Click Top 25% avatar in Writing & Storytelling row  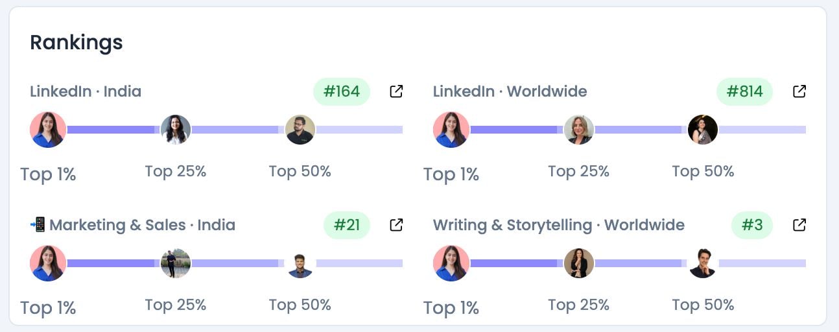click(x=579, y=263)
